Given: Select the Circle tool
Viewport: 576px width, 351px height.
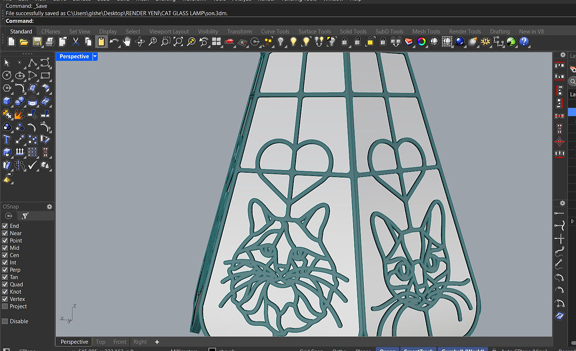Looking at the screenshot, I should point(6,76).
